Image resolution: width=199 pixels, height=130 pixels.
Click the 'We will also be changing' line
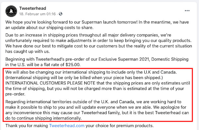coord(91,72)
